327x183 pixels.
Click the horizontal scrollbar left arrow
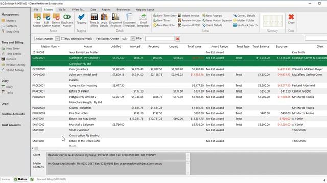[33, 148]
